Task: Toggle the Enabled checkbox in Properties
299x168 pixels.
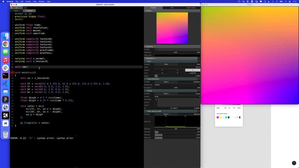Action: 156,49
